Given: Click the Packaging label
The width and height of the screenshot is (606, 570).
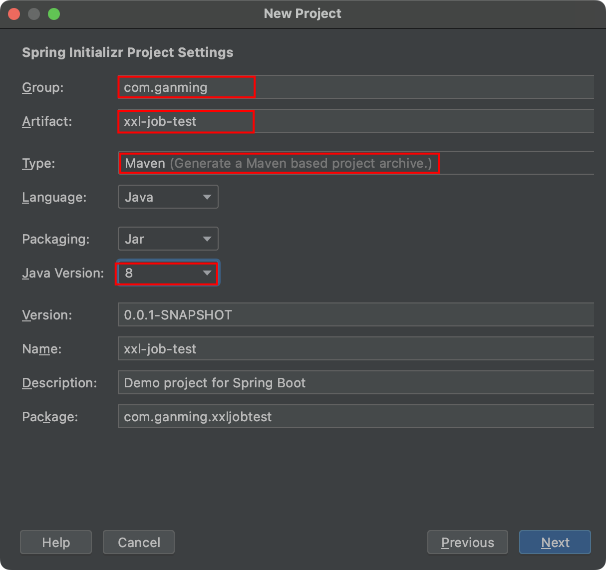Looking at the screenshot, I should (x=56, y=240).
